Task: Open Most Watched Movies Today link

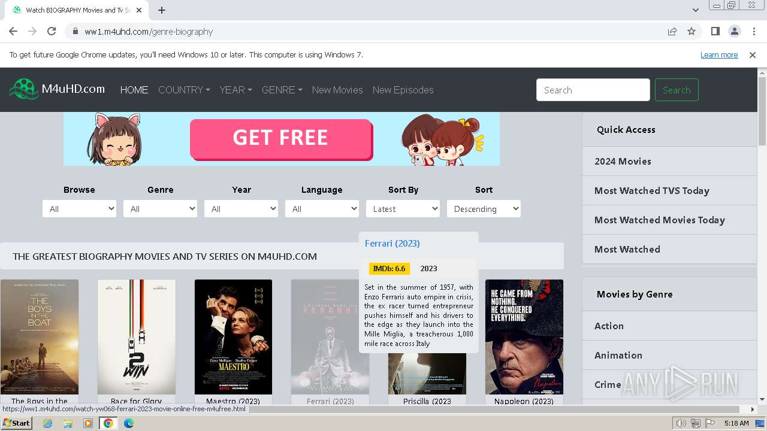Action: 660,220
